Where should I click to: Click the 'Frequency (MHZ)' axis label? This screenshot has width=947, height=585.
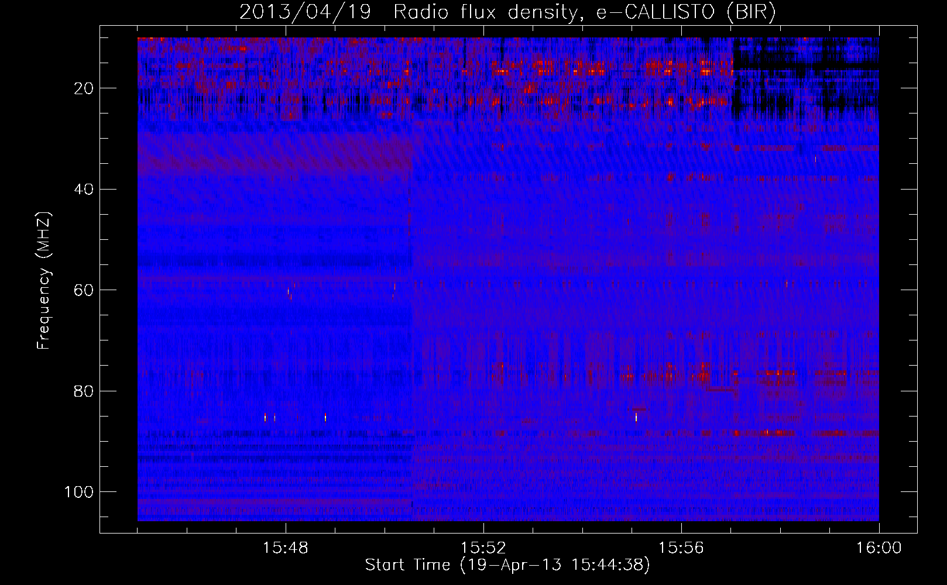click(44, 280)
